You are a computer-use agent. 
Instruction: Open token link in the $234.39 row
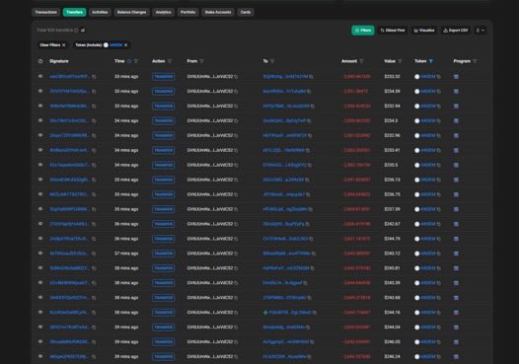pyautogui.click(x=428, y=92)
